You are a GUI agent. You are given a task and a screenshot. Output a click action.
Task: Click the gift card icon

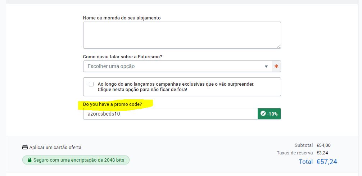coord(25,147)
